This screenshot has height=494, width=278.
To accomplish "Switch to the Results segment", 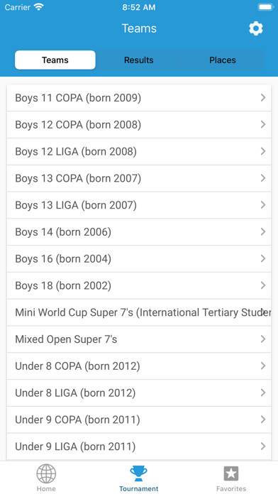I will pyautogui.click(x=138, y=60).
